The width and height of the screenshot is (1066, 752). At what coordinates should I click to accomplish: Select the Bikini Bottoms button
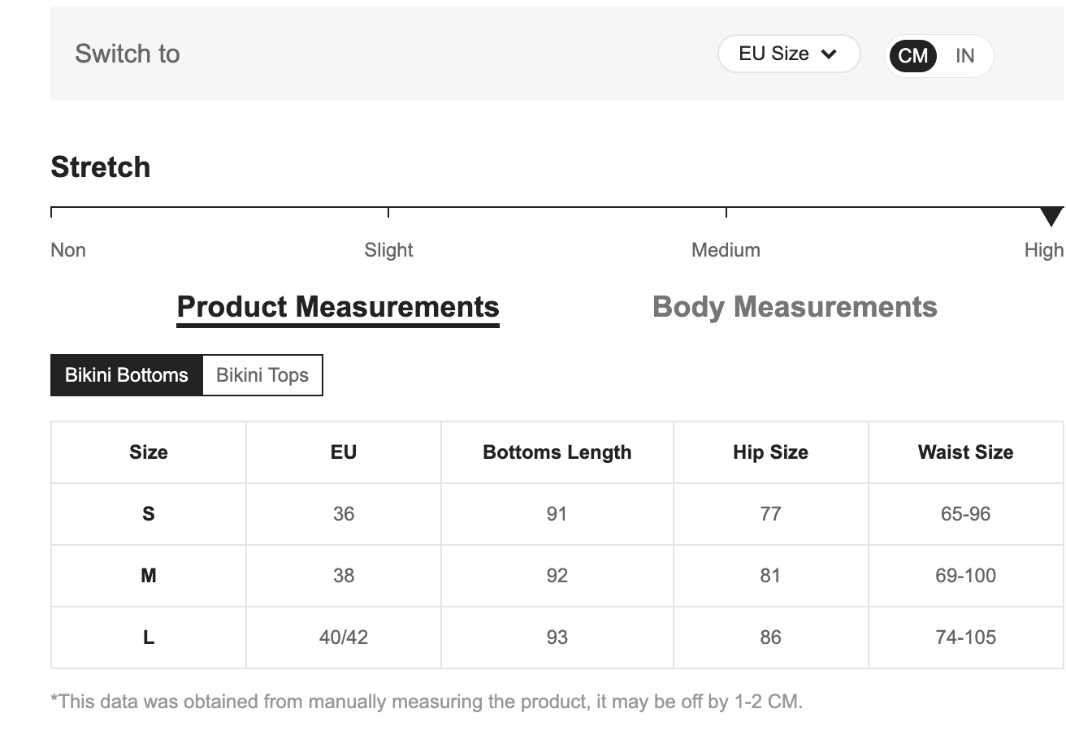(x=127, y=375)
